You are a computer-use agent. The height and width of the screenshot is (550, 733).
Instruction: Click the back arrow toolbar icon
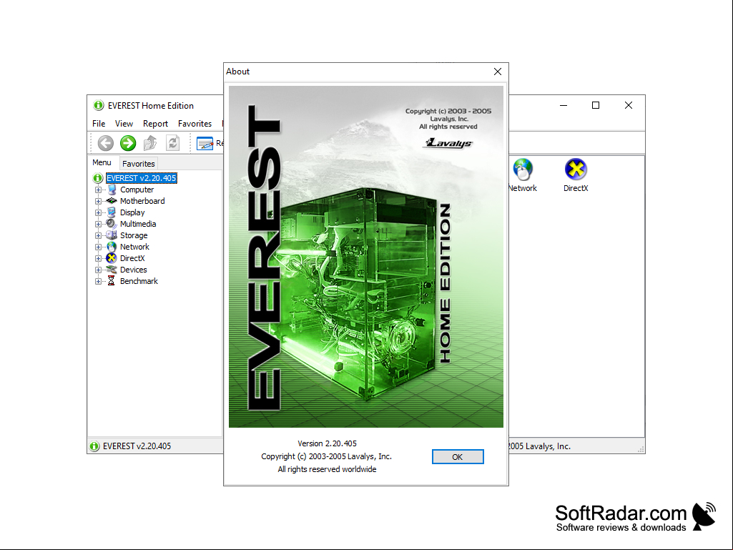(106, 143)
